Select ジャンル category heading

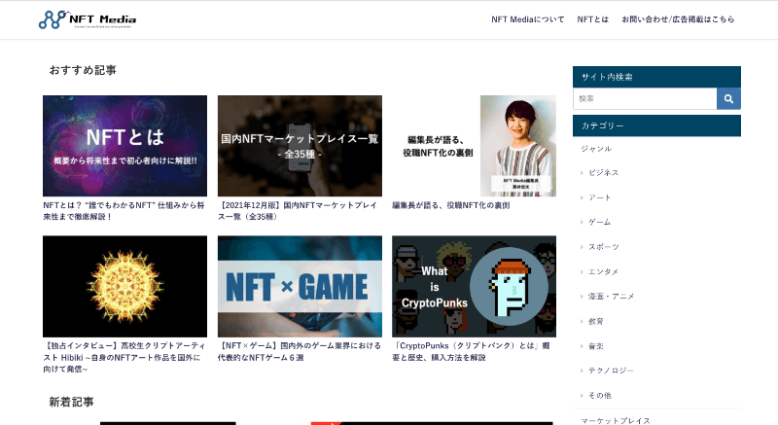[x=596, y=148]
